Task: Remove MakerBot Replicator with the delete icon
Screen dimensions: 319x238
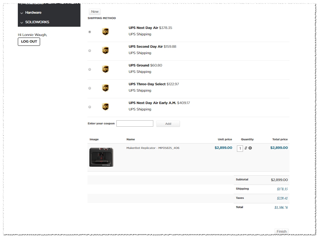Action: (250, 148)
